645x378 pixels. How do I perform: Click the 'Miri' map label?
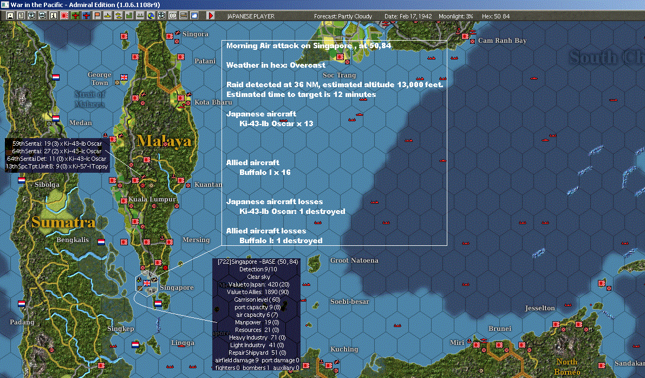click(457, 343)
